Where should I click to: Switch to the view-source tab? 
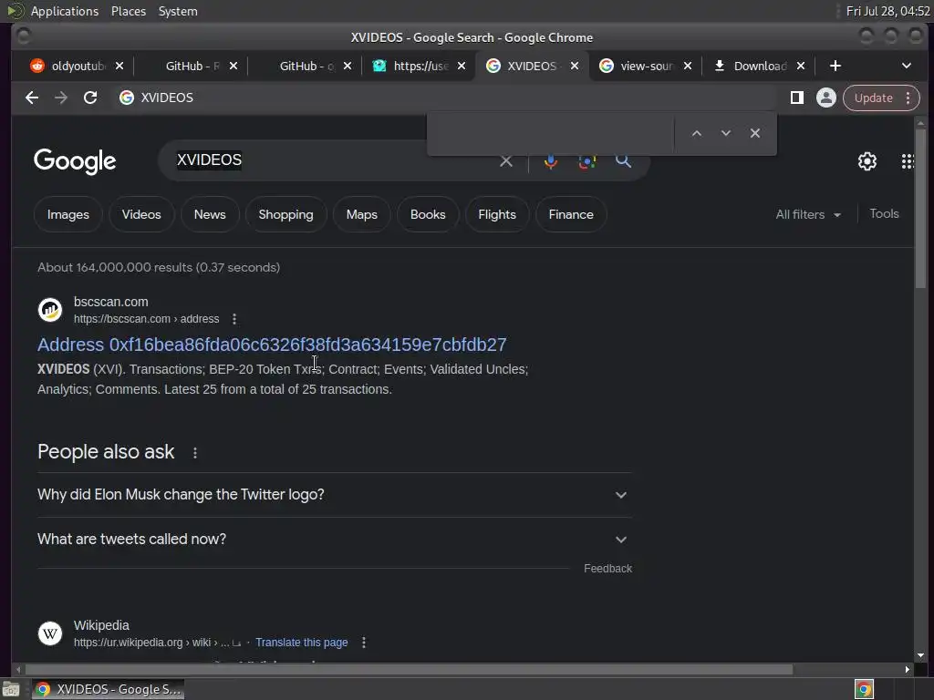pyautogui.click(x=646, y=66)
